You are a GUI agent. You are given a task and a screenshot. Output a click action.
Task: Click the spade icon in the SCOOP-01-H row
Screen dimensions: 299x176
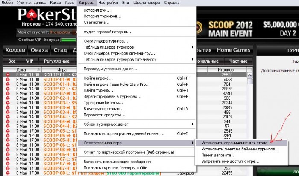[x=8, y=84]
